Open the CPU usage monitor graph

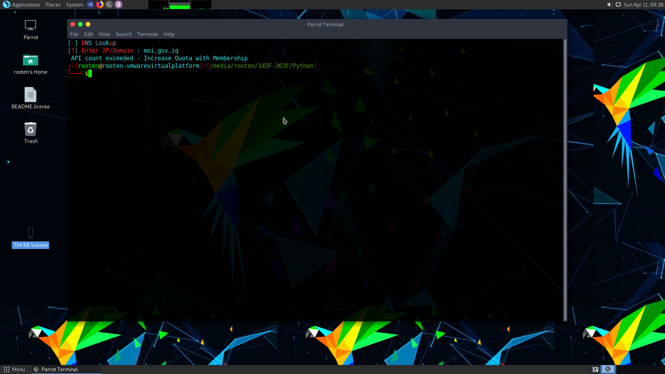(158, 5)
